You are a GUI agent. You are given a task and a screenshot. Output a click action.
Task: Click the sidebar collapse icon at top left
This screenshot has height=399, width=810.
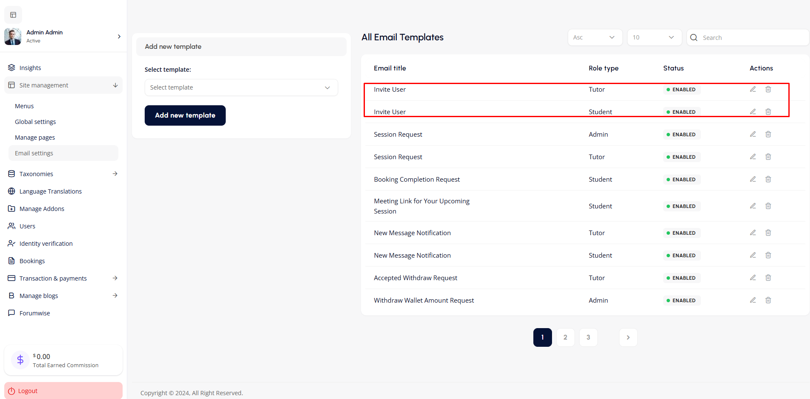[13, 15]
